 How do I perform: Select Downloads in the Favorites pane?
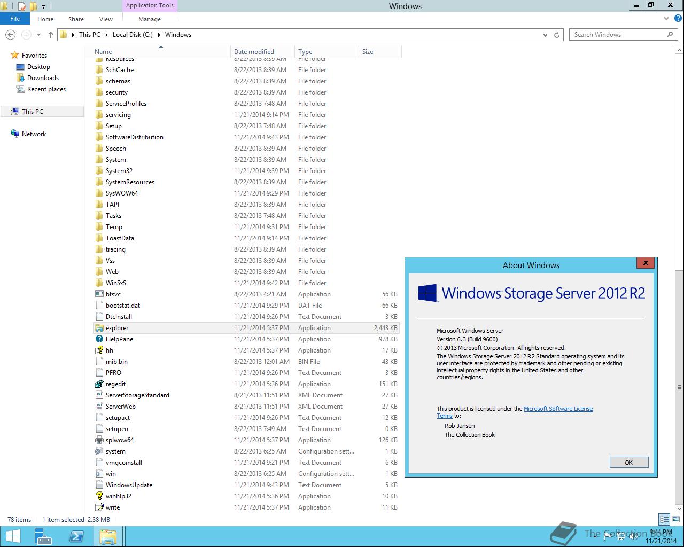[x=43, y=78]
